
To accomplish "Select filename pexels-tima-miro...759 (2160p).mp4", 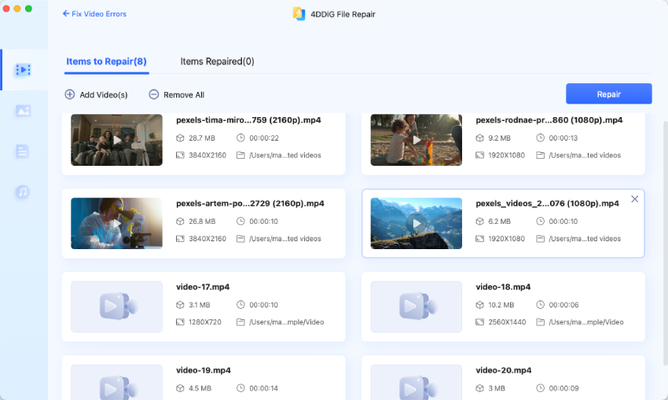I will click(x=248, y=120).
